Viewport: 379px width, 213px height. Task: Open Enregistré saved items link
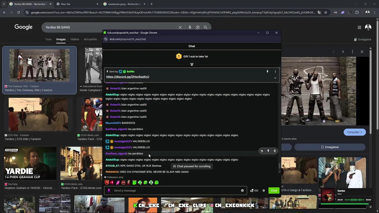[x=362, y=39]
